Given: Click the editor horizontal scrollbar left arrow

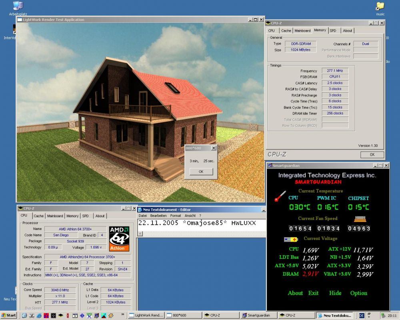Looking at the screenshot, I should (x=140, y=234).
